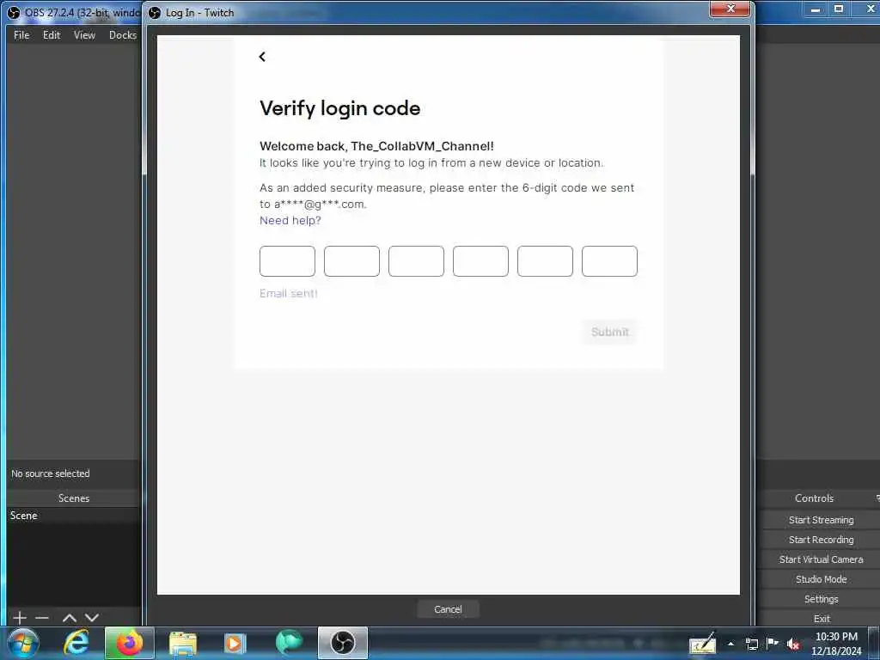Open the pen tablet input icon in tray
Image resolution: width=880 pixels, height=660 pixels.
(703, 644)
